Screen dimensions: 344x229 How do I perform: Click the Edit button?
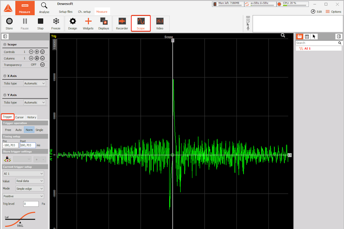coord(316,12)
